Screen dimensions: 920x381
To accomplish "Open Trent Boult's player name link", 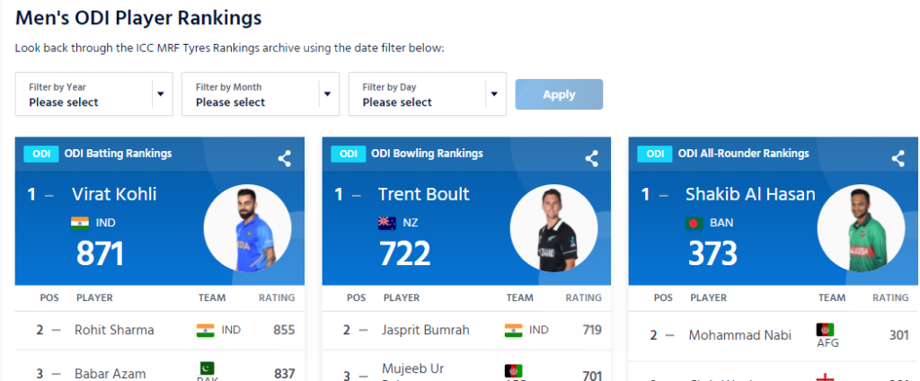I will pos(424,194).
